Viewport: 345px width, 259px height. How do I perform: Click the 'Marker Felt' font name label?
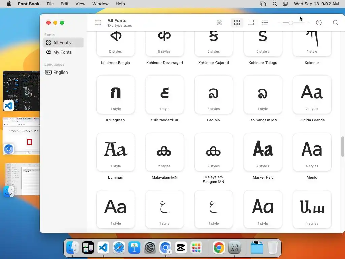pos(263,177)
